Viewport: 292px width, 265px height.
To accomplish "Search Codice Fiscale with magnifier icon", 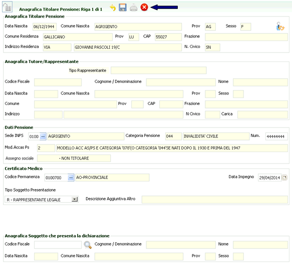I will tap(88, 244).
